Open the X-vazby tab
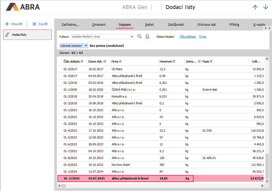272x191 pixels. tap(259, 25)
